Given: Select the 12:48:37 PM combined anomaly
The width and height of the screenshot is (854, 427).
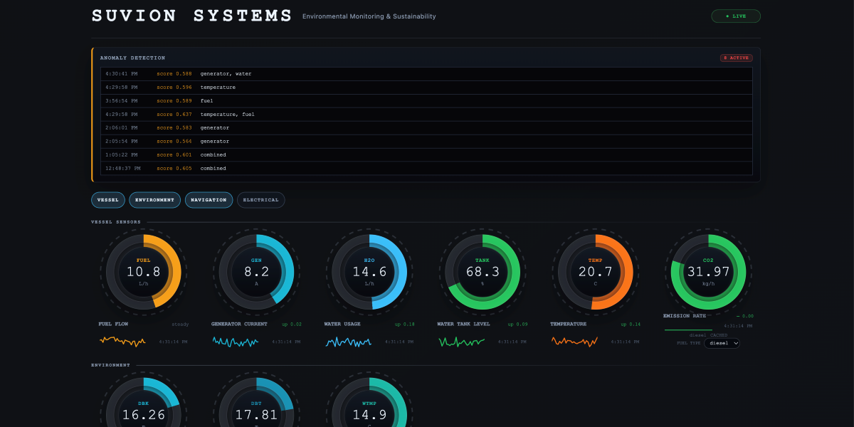Looking at the screenshot, I should (x=426, y=169).
